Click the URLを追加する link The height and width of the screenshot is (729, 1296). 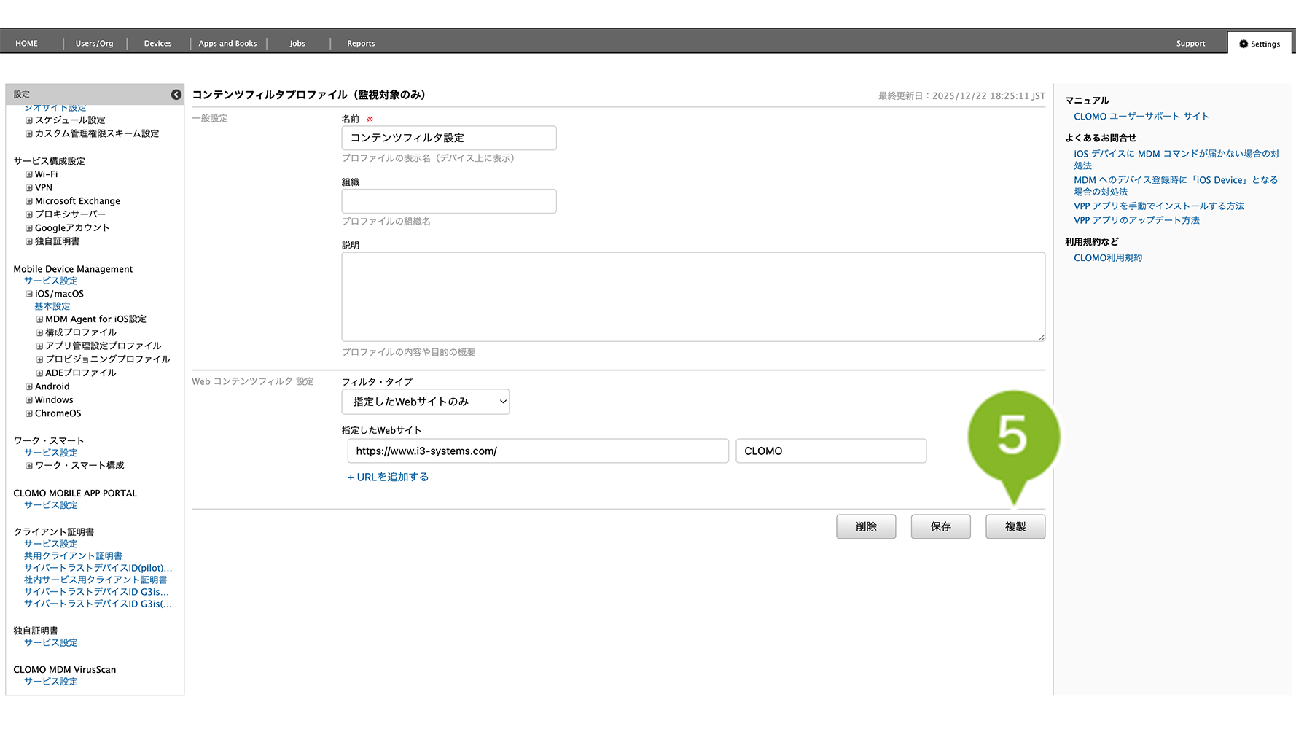click(x=388, y=477)
